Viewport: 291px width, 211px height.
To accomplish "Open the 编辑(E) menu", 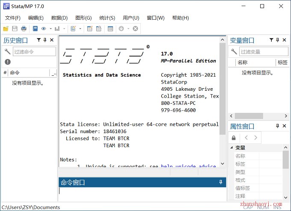I will click(36, 18).
